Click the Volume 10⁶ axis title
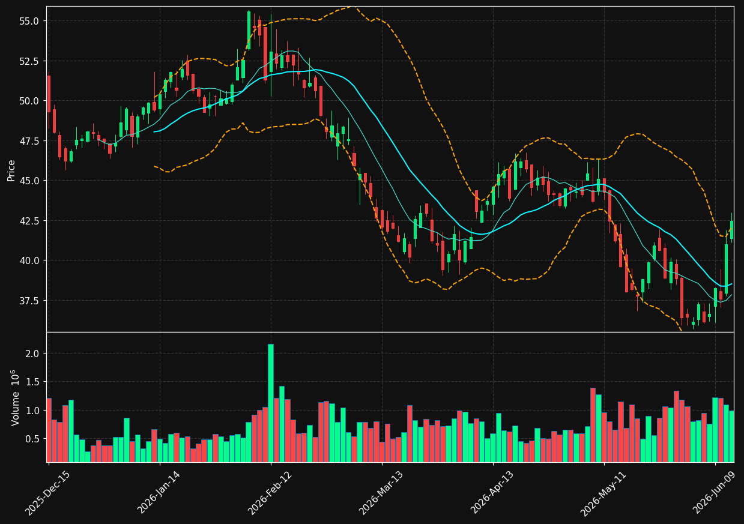Image resolution: width=744 pixels, height=524 pixels. pyautogui.click(x=15, y=397)
